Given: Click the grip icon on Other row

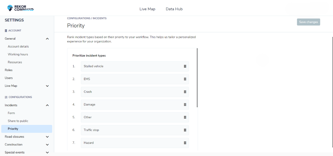Looking at the screenshot, I should 185,117.
